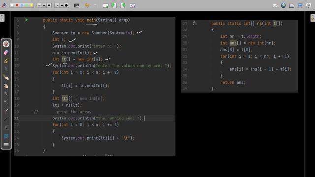The height and width of the screenshot is (177, 315).
Task: Show the desktop via monitor icon
Action: pos(300,5)
